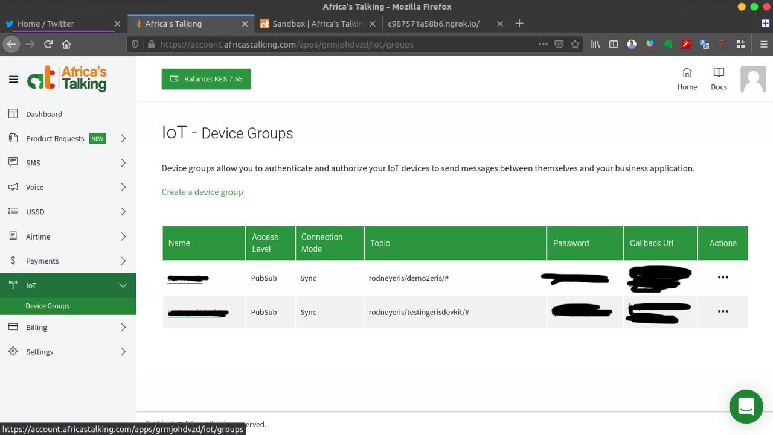Click topic rodneyeris/demo2eris/#
The width and height of the screenshot is (773, 435).
pos(409,278)
